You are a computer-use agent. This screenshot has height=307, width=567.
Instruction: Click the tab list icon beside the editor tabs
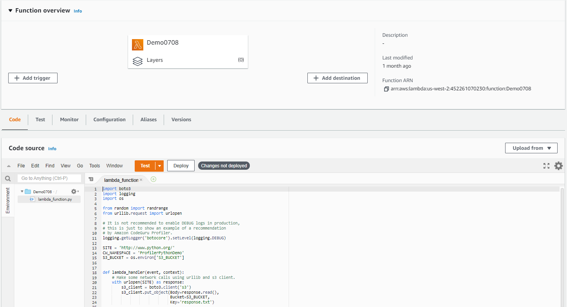tap(91, 179)
